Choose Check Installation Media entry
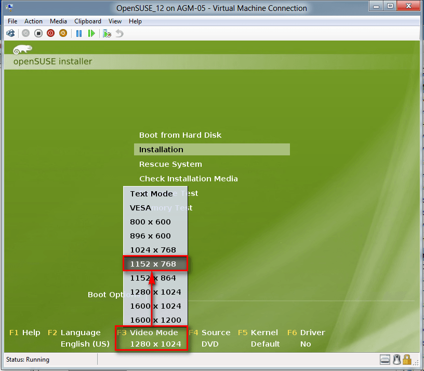This screenshot has width=424, height=371. point(188,179)
